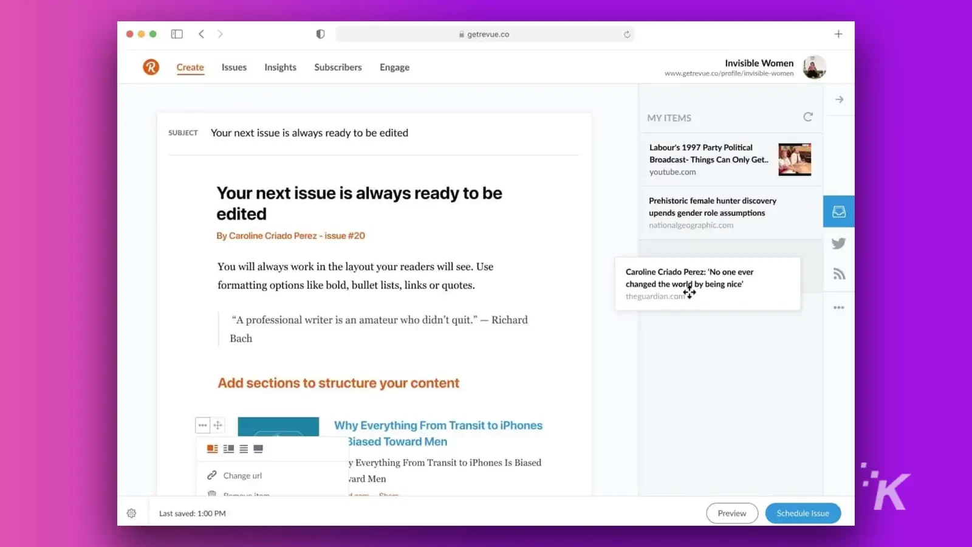Click the Invisible Women profile avatar

pyautogui.click(x=814, y=67)
